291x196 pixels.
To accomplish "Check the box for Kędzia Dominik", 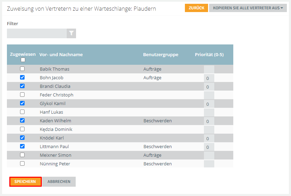I will pos(22,129).
